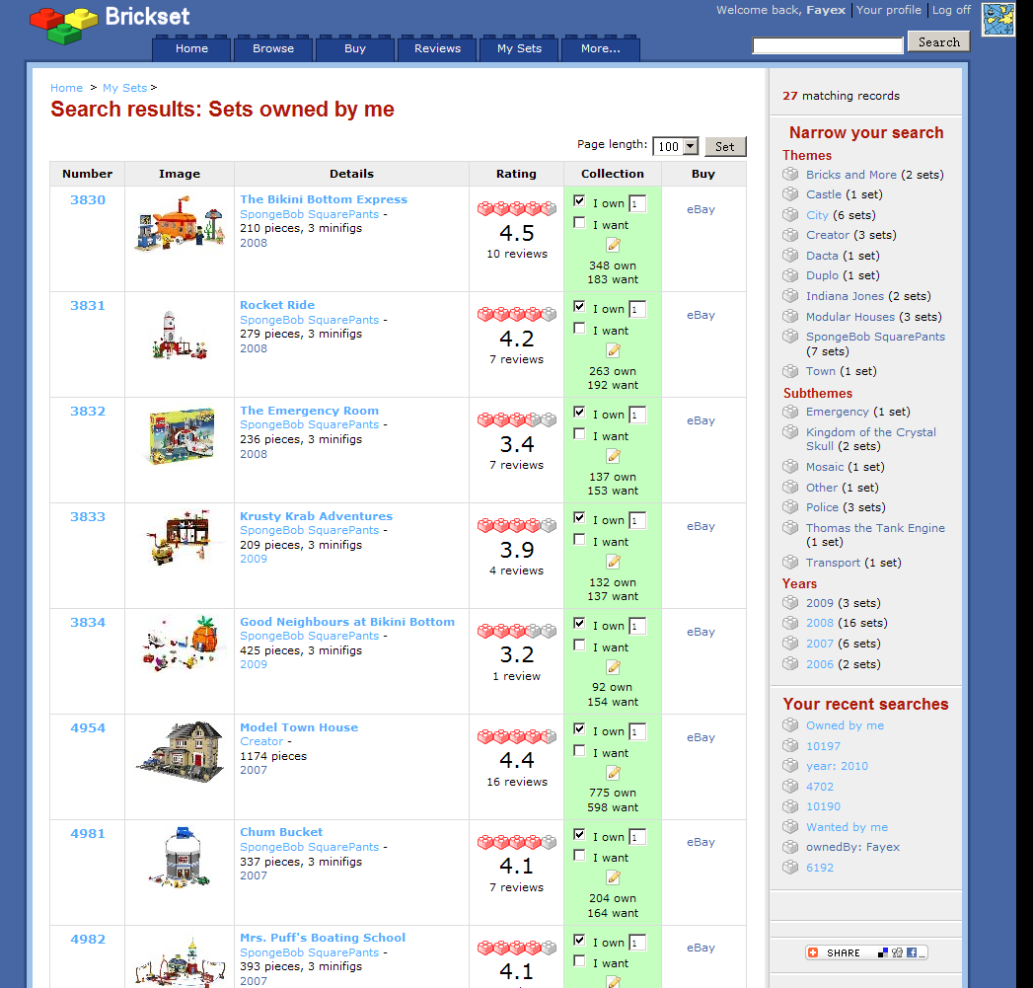Open the eBay link for set 3832
This screenshot has width=1033, height=988.
(701, 420)
